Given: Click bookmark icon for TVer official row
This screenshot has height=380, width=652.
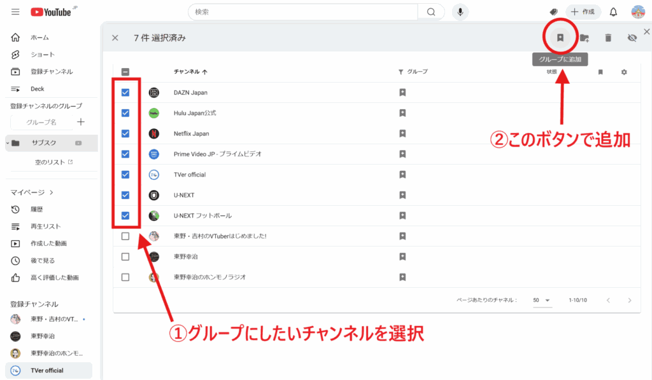Looking at the screenshot, I should point(402,174).
